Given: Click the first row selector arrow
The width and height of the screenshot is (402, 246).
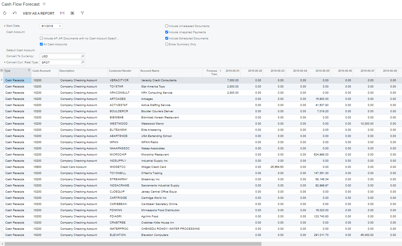Looking at the screenshot, I should 2,80.
